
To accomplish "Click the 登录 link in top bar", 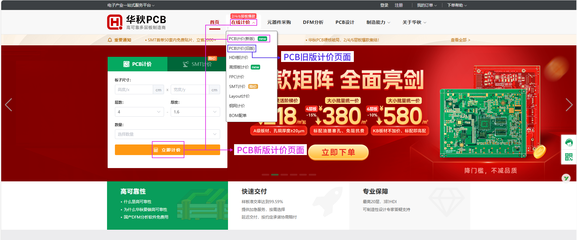I will [384, 5].
